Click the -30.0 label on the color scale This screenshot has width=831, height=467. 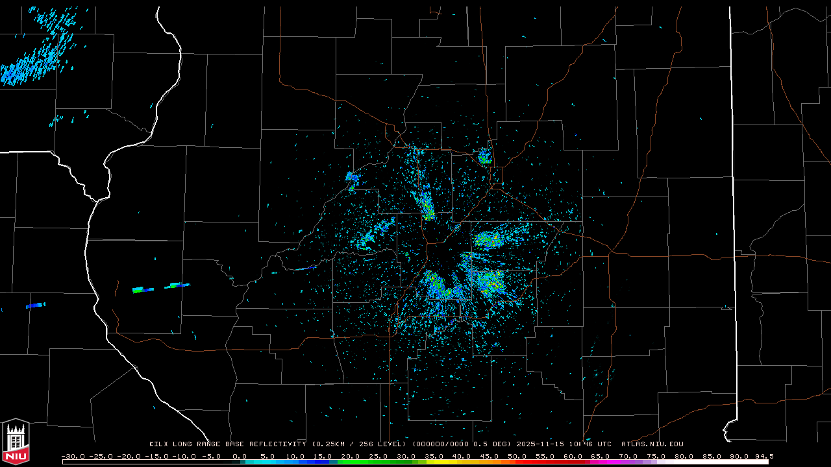(x=71, y=456)
